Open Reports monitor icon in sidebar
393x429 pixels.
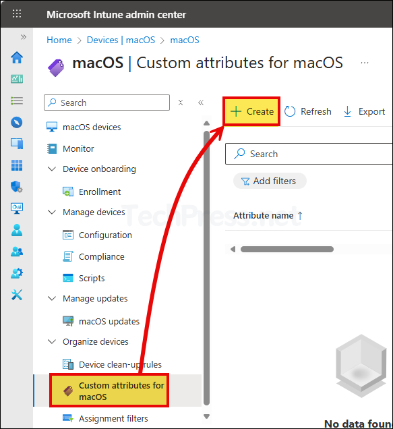tap(17, 208)
